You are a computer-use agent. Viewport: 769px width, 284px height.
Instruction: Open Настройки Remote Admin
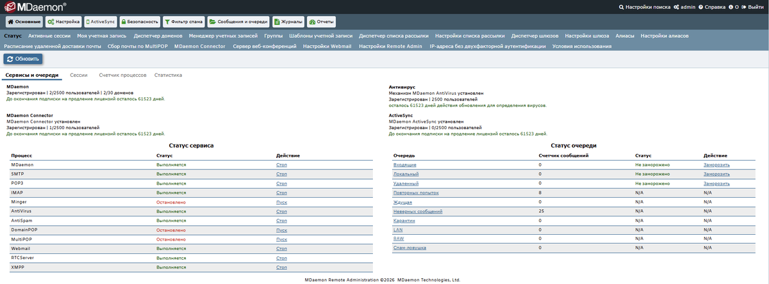tap(390, 46)
